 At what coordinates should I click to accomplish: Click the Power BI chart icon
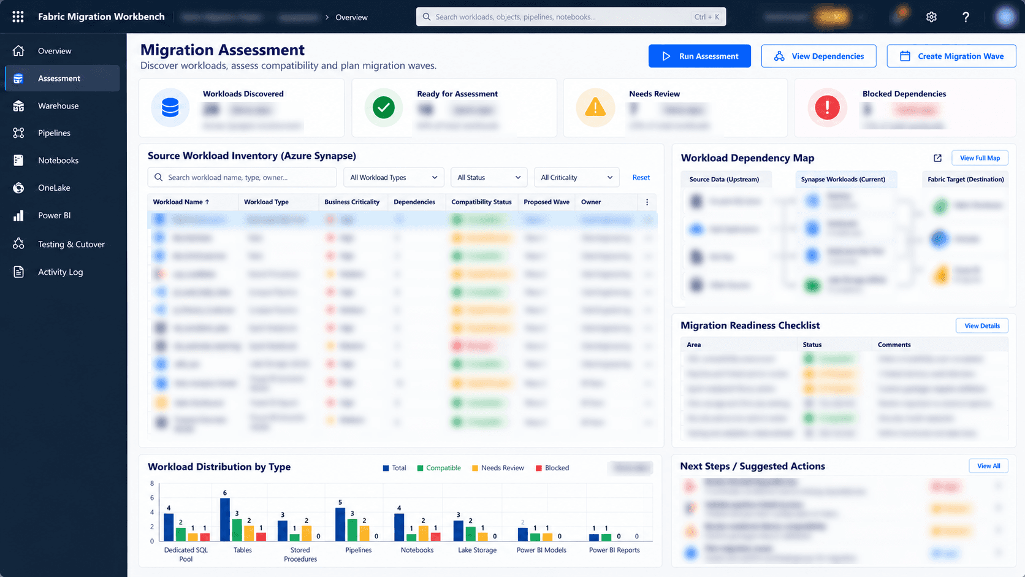click(19, 215)
